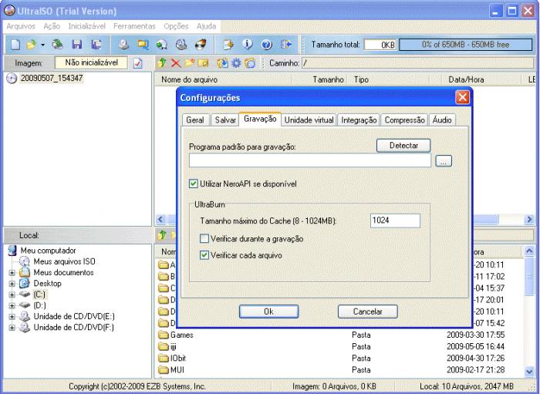The image size is (540, 394).
Task: Click the Programa padrão para gravação field
Action: pos(310,160)
